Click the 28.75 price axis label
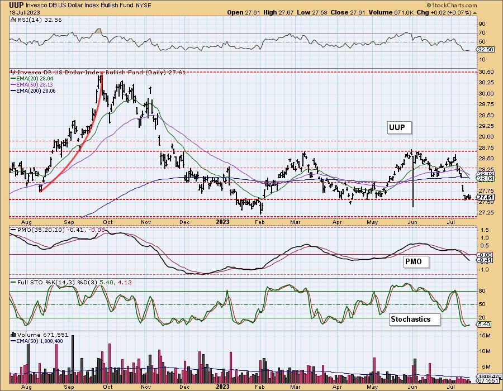This screenshot has height=391, width=503. (x=486, y=148)
